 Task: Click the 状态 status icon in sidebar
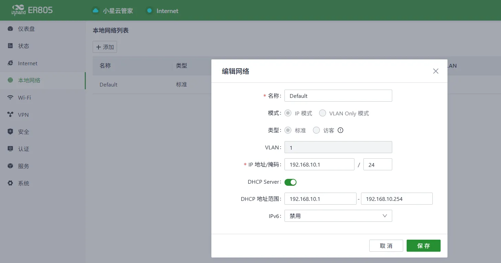(x=10, y=46)
